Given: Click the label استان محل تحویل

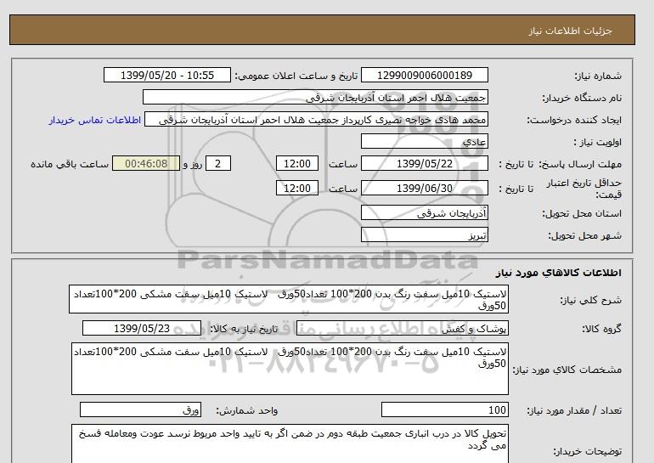Looking at the screenshot, I should coord(582,213).
